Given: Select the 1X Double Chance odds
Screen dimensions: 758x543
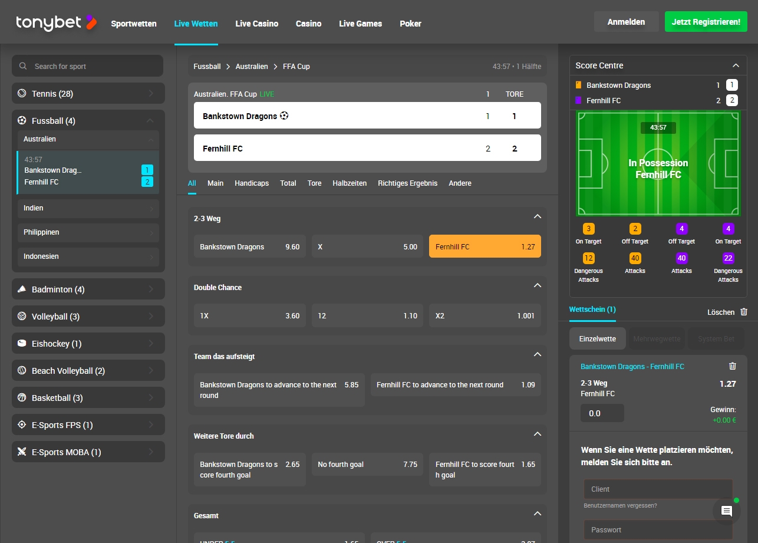Looking at the screenshot, I should pos(249,315).
